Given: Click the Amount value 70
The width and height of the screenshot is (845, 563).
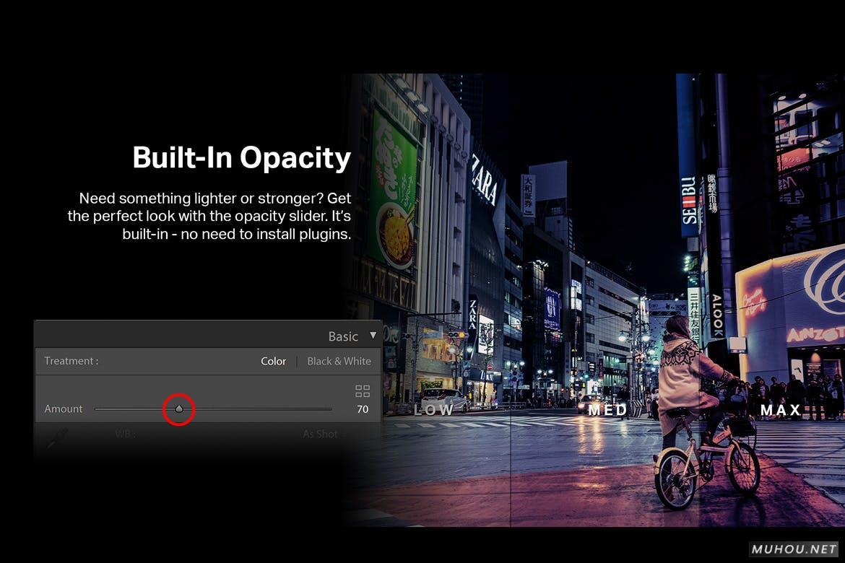Looking at the screenshot, I should pos(363,409).
